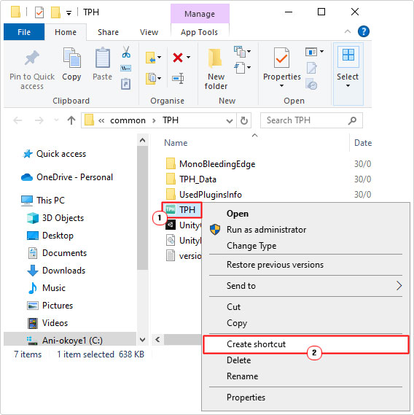Click the Move to folder icon

coord(151,58)
